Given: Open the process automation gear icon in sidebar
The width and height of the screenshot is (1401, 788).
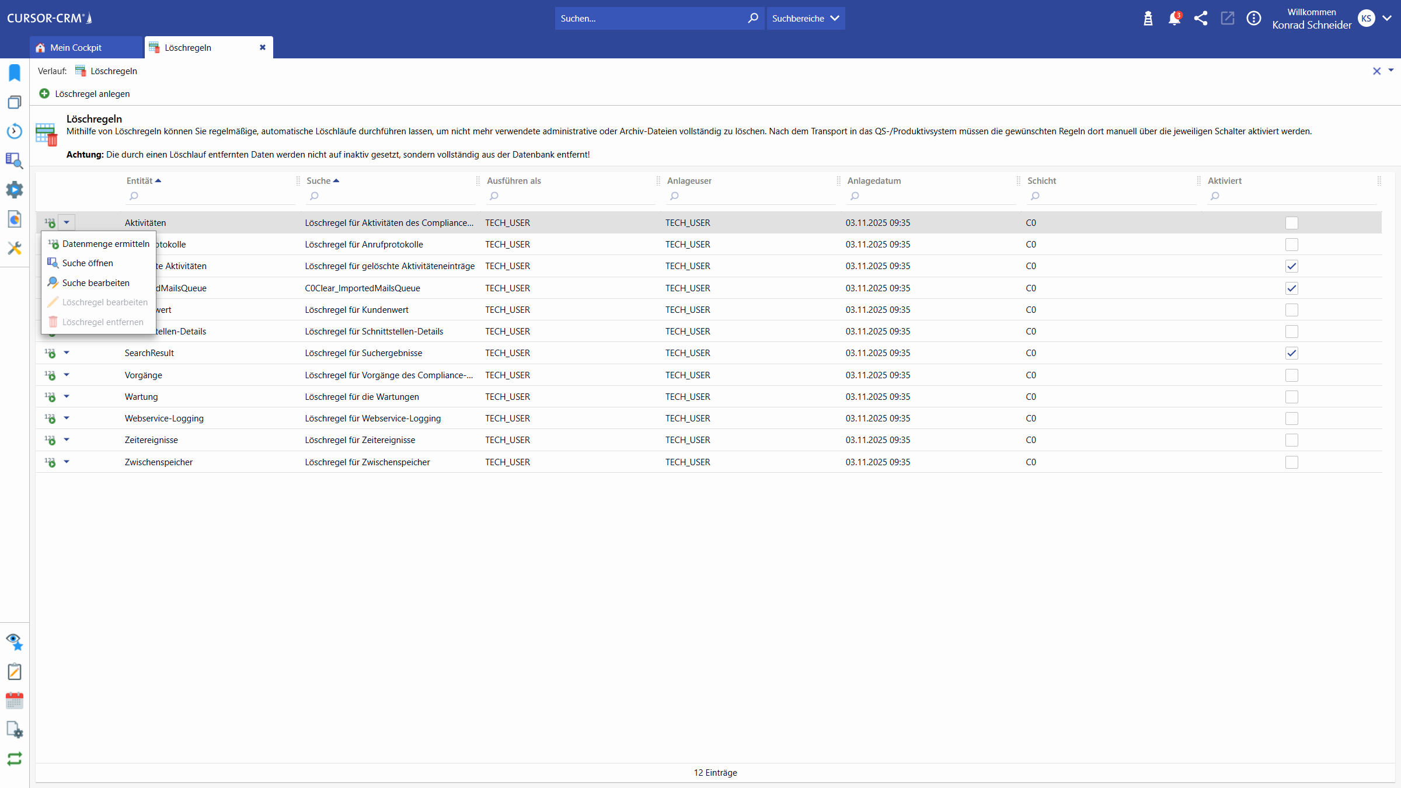Looking at the screenshot, I should tap(14, 190).
